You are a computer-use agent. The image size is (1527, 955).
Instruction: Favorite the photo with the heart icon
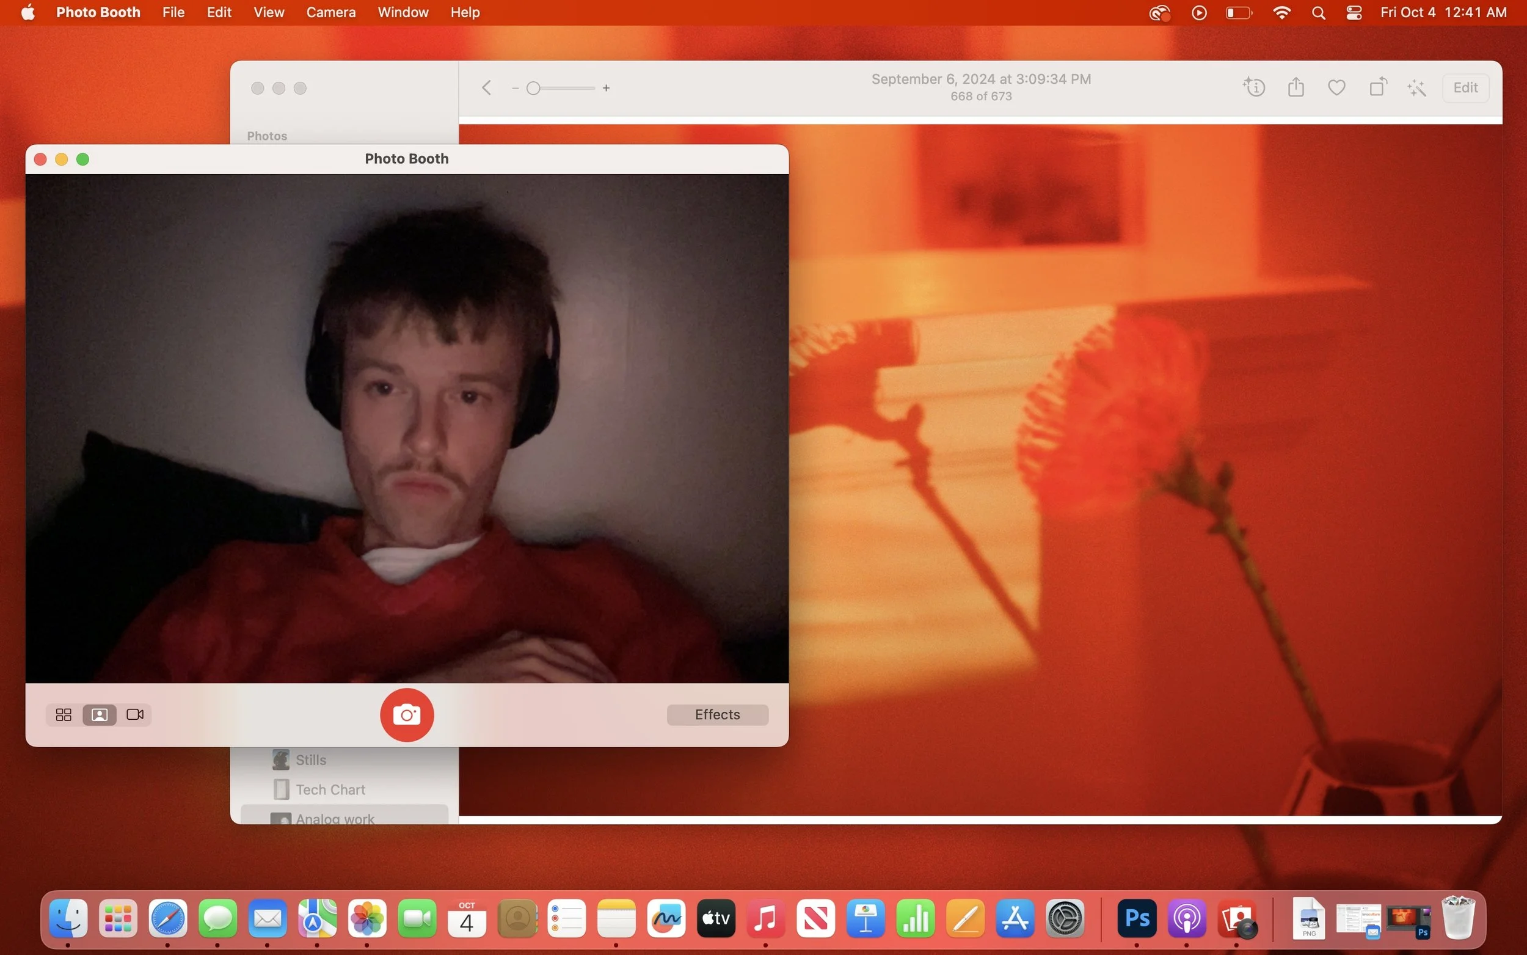pos(1336,88)
